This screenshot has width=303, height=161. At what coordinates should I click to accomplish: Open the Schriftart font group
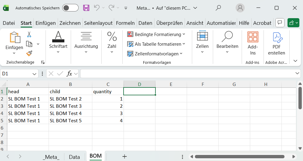pos(58,42)
